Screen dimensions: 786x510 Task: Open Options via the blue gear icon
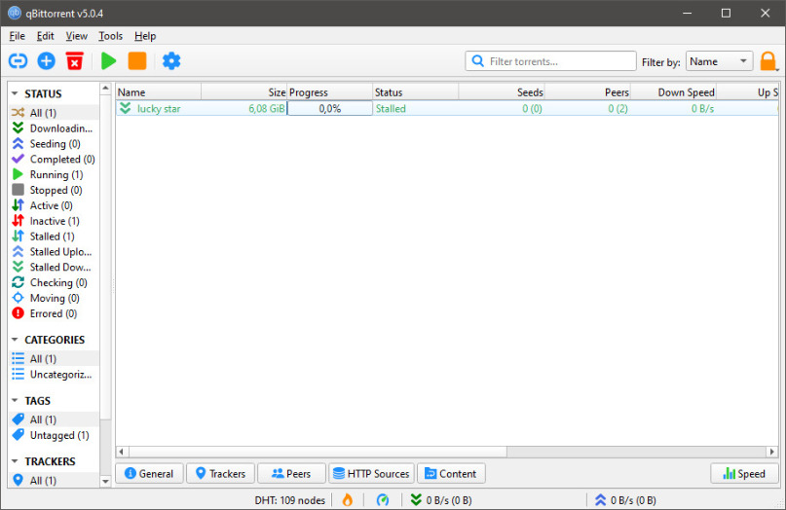171,61
